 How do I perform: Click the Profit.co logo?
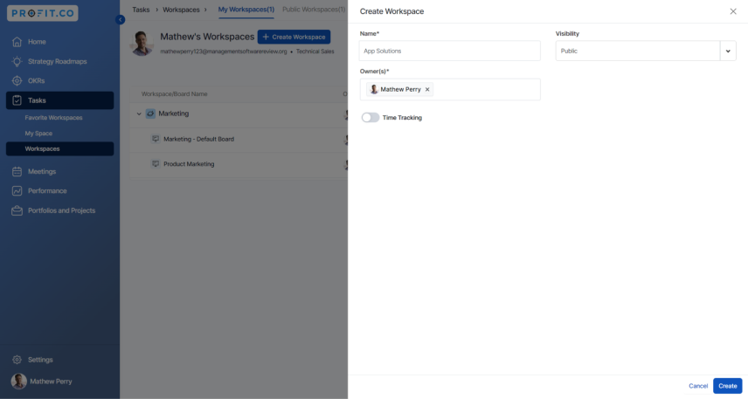tap(43, 13)
